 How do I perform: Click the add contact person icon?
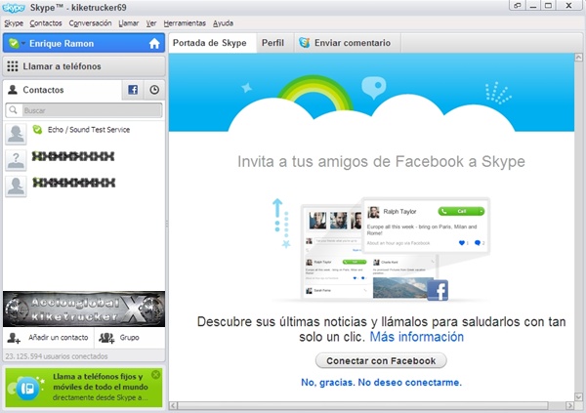[x=14, y=338]
